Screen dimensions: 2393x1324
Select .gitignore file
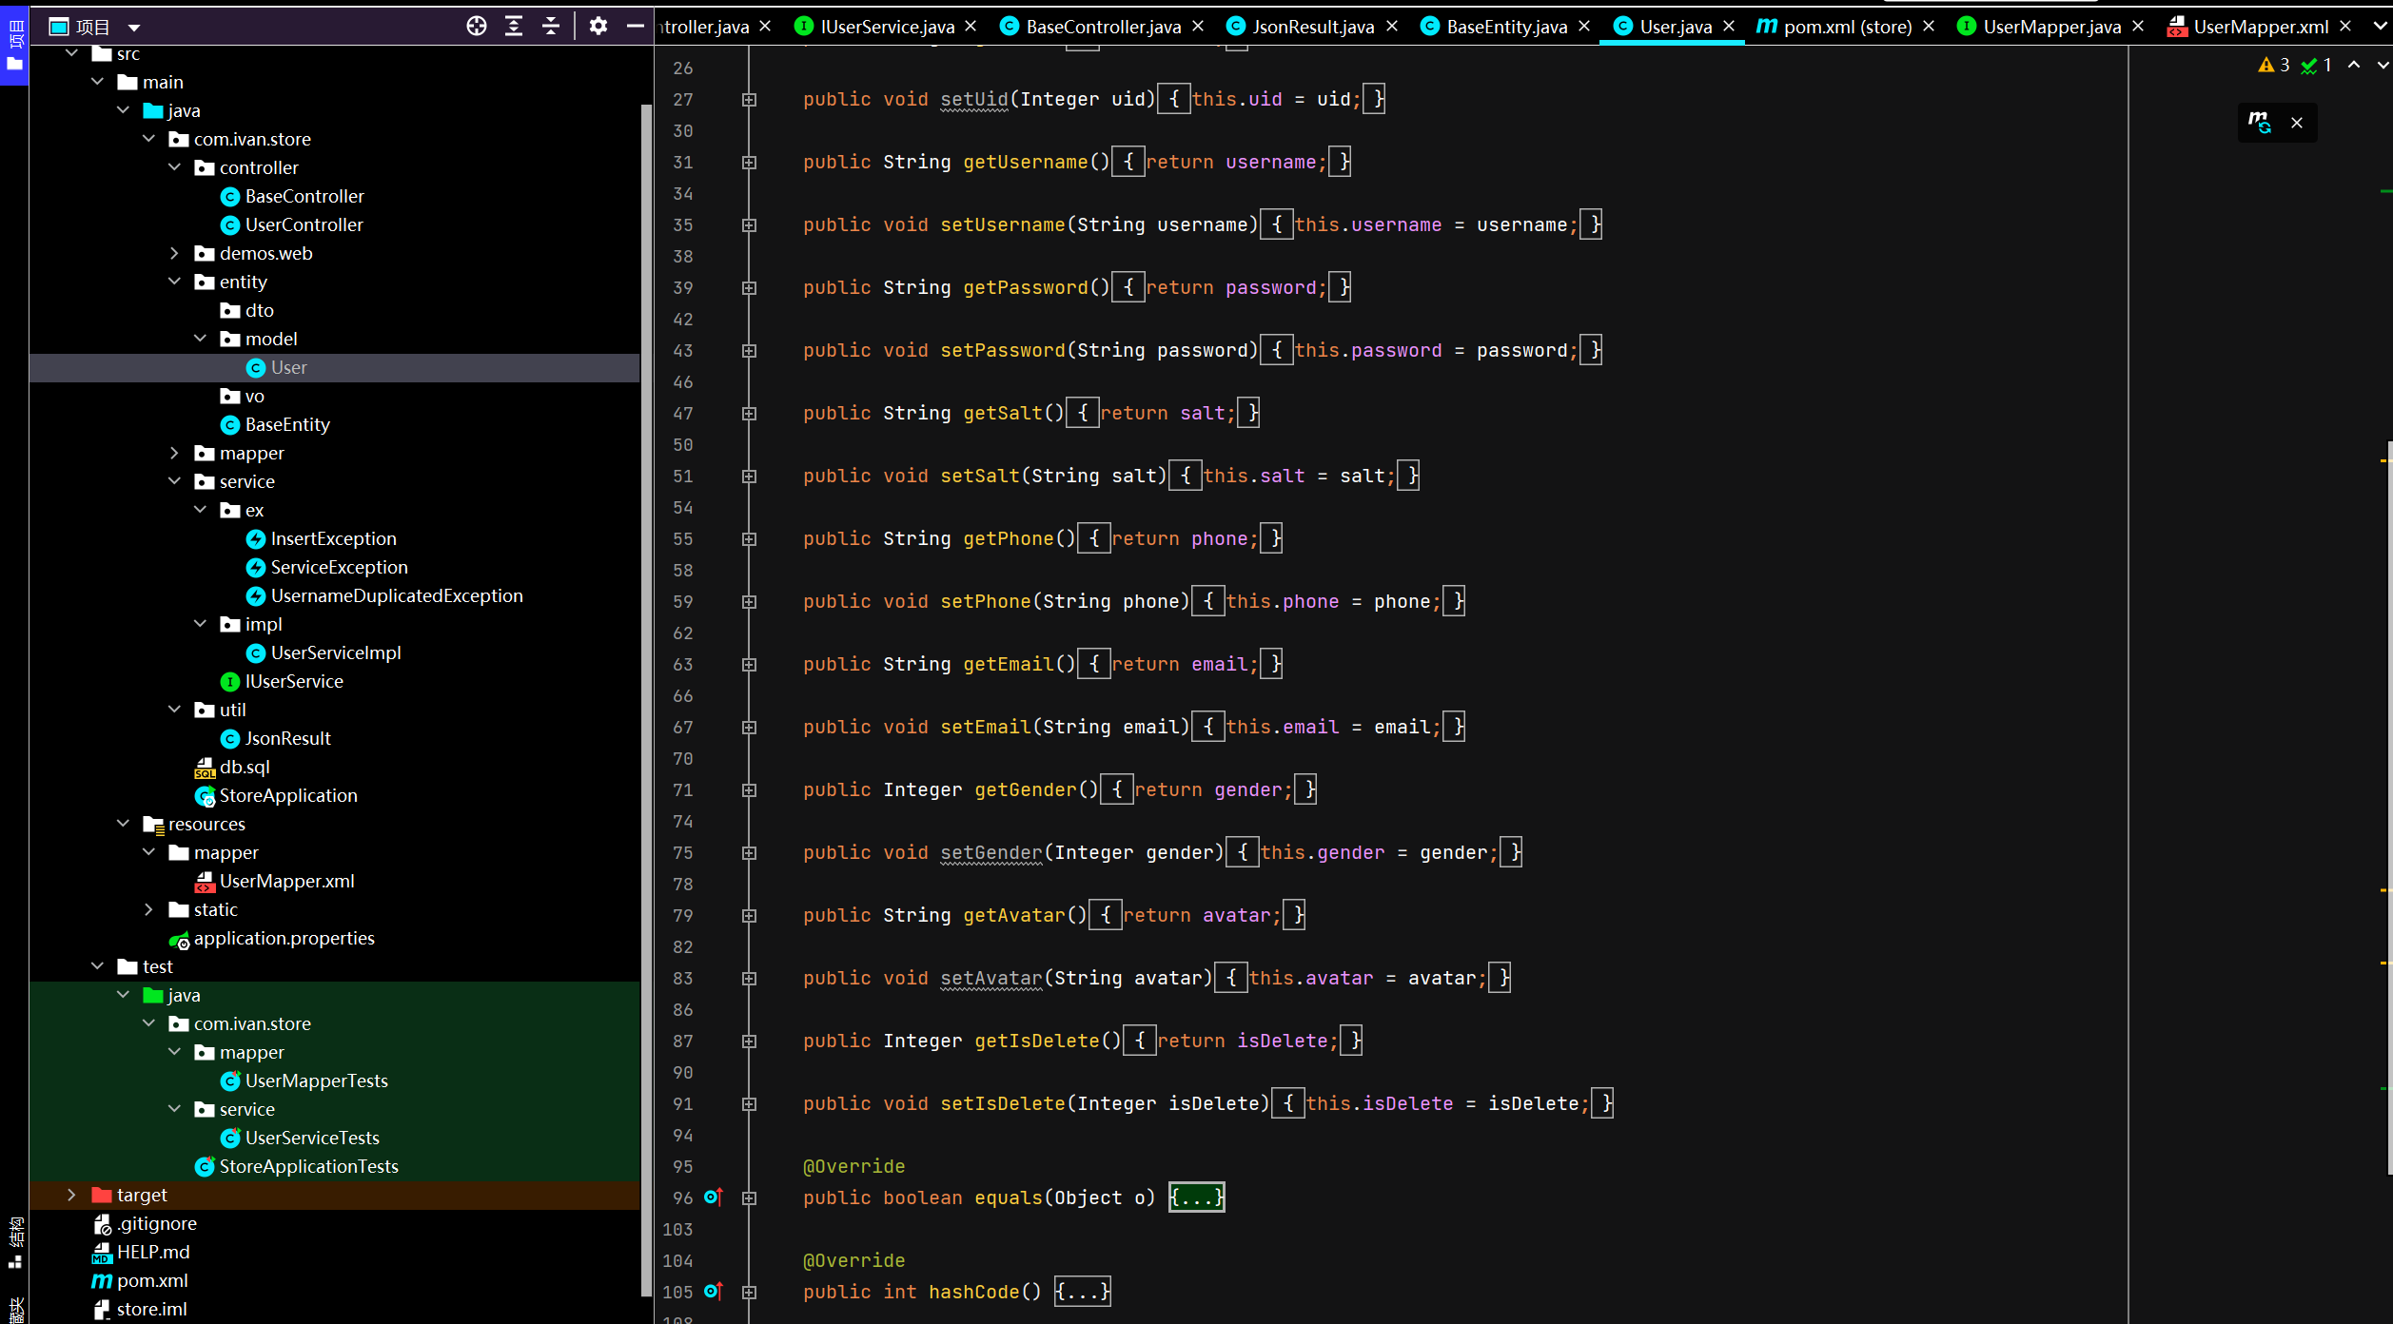pyautogui.click(x=156, y=1223)
